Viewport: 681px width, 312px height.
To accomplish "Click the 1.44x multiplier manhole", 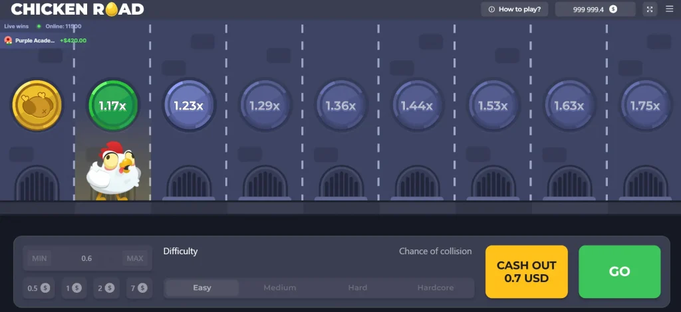I will [416, 105].
